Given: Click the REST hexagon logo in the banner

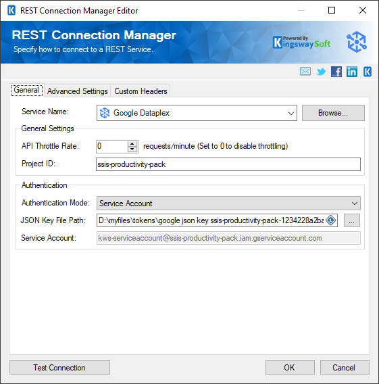Looking at the screenshot, I should pyautogui.click(x=357, y=42).
